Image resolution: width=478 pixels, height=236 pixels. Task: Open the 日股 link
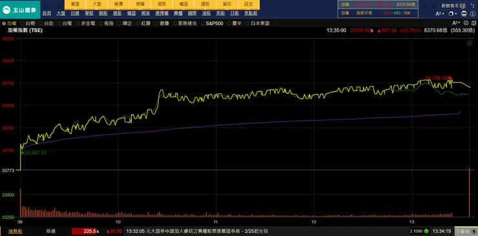(234, 14)
